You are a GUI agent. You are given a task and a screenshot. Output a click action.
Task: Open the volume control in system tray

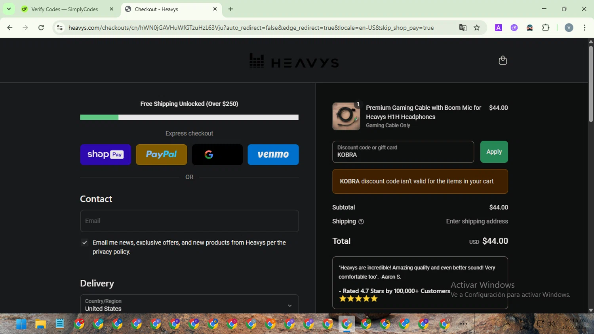551,324
